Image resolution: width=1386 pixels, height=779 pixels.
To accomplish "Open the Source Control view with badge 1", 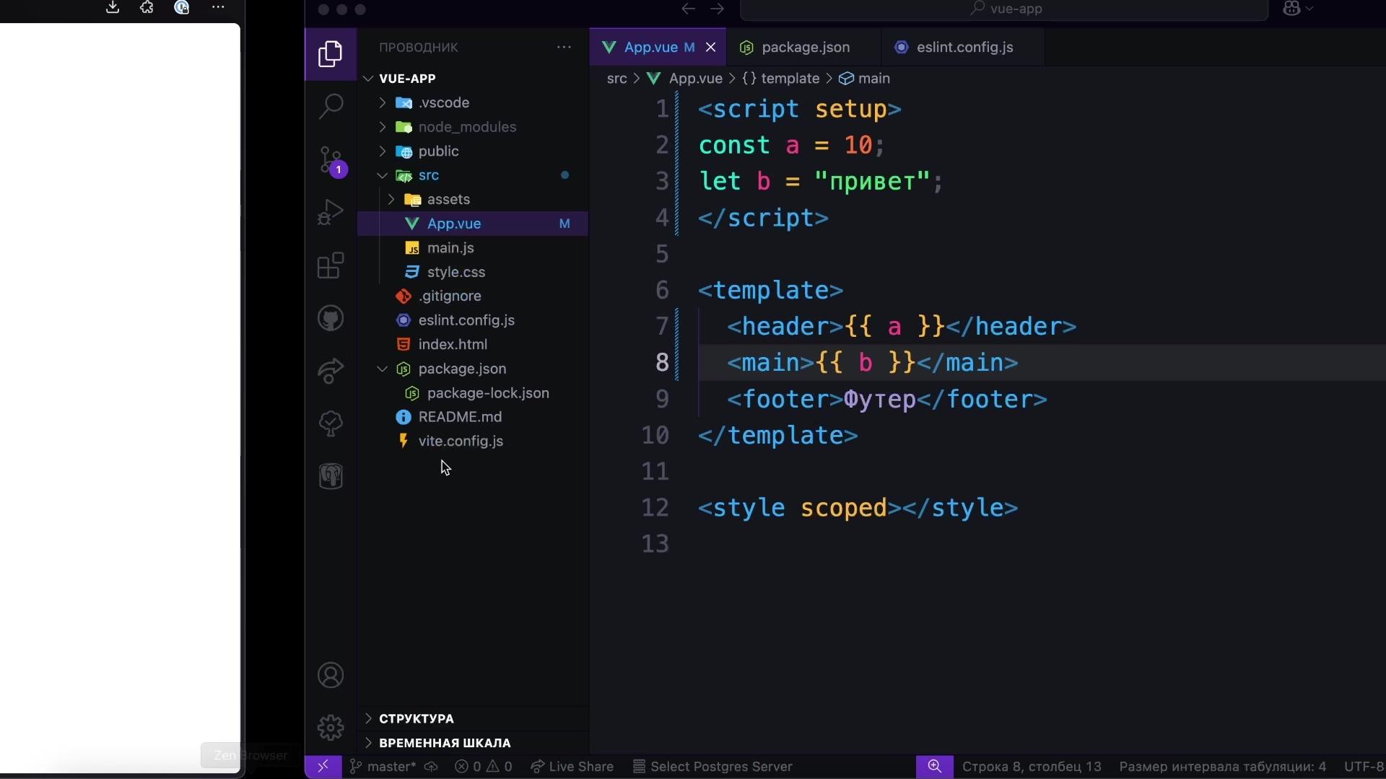I will (331, 160).
